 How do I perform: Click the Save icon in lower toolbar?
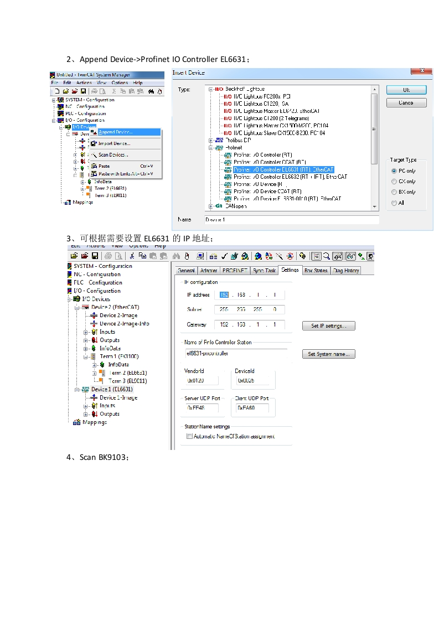pos(95,256)
